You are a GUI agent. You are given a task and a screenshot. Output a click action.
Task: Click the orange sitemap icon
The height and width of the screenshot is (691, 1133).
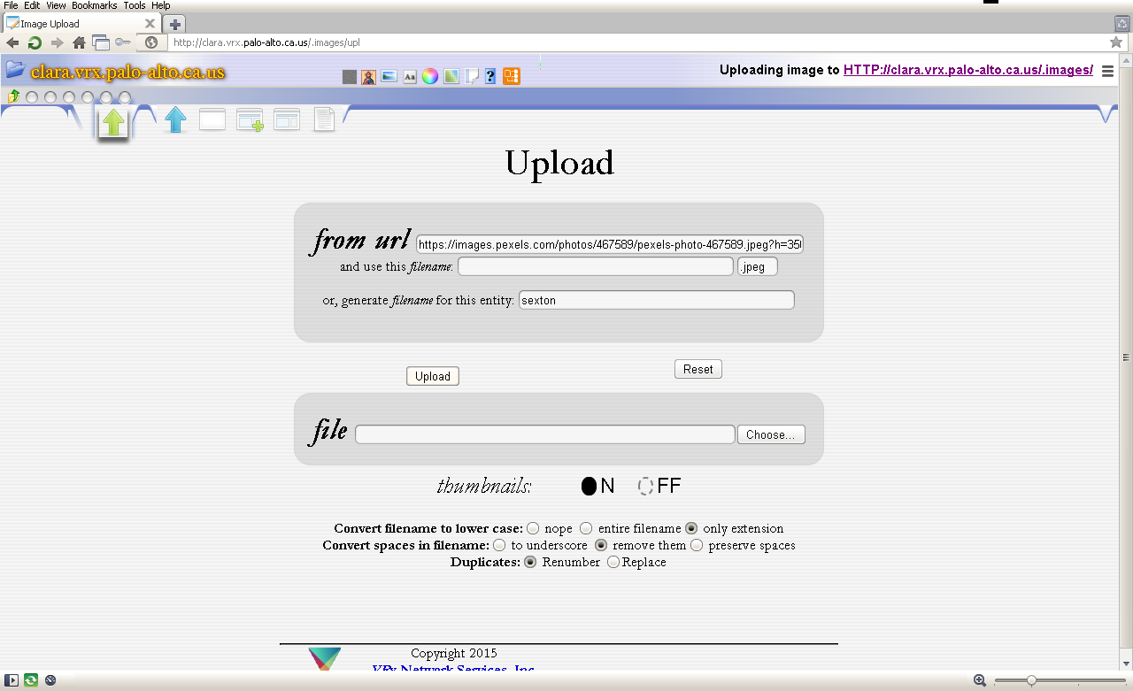[511, 76]
